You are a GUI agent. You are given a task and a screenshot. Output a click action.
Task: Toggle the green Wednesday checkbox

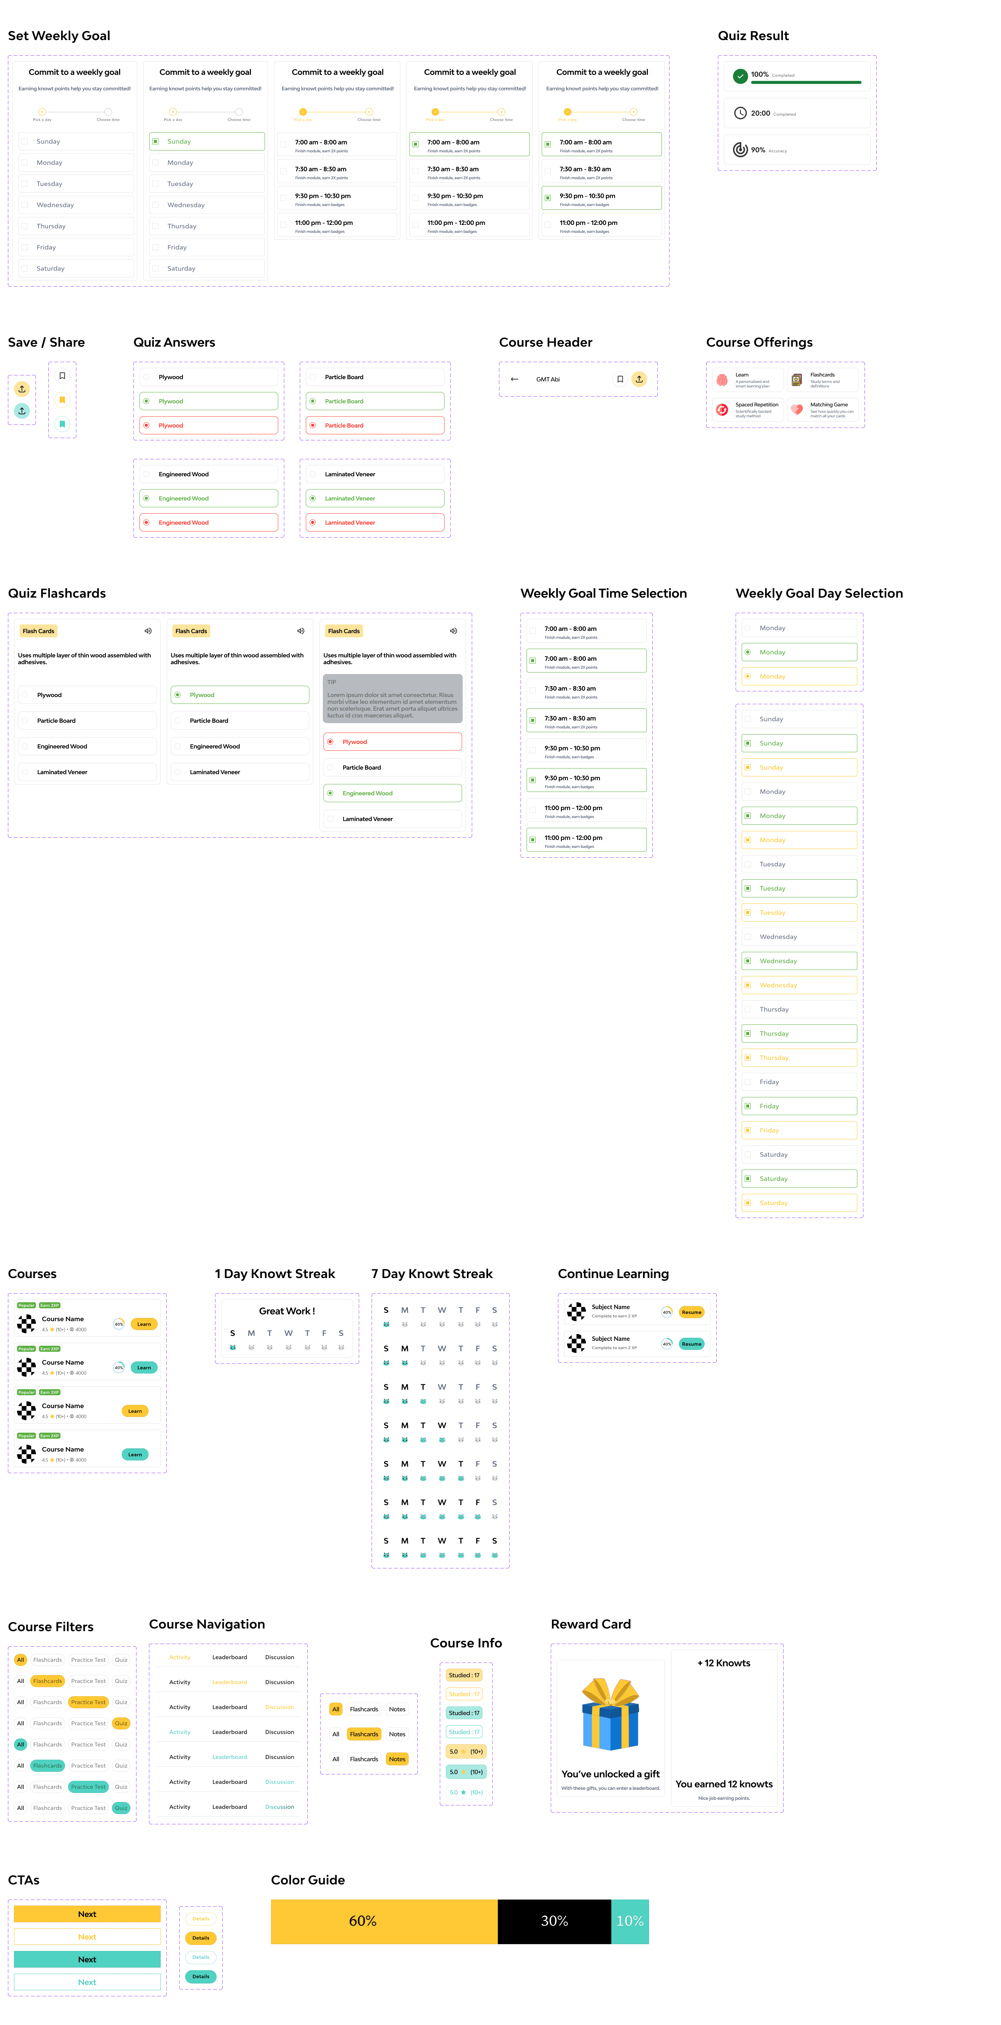(x=748, y=961)
